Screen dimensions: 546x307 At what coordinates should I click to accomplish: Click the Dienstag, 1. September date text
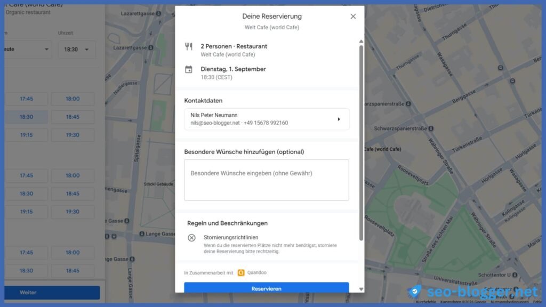point(234,69)
